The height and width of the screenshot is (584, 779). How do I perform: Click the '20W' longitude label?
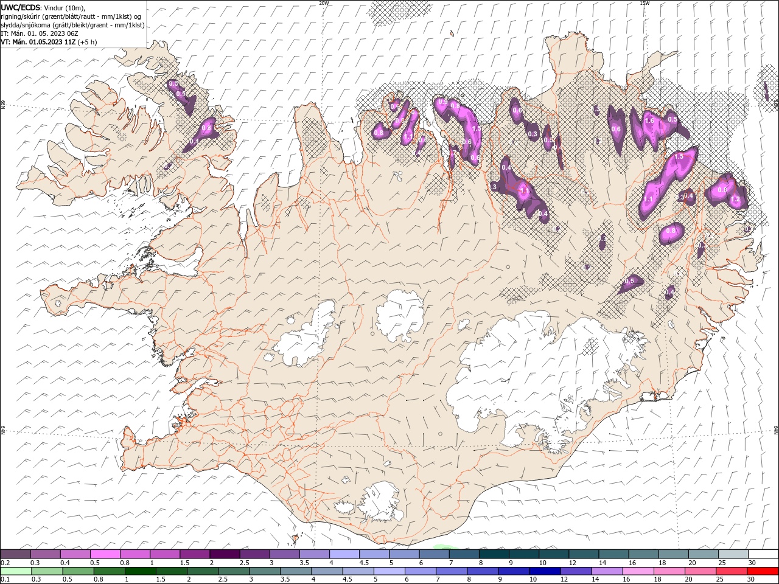pyautogui.click(x=324, y=3)
